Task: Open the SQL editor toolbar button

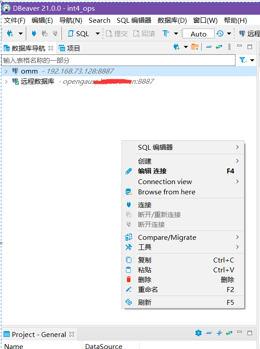Action: tap(78, 33)
